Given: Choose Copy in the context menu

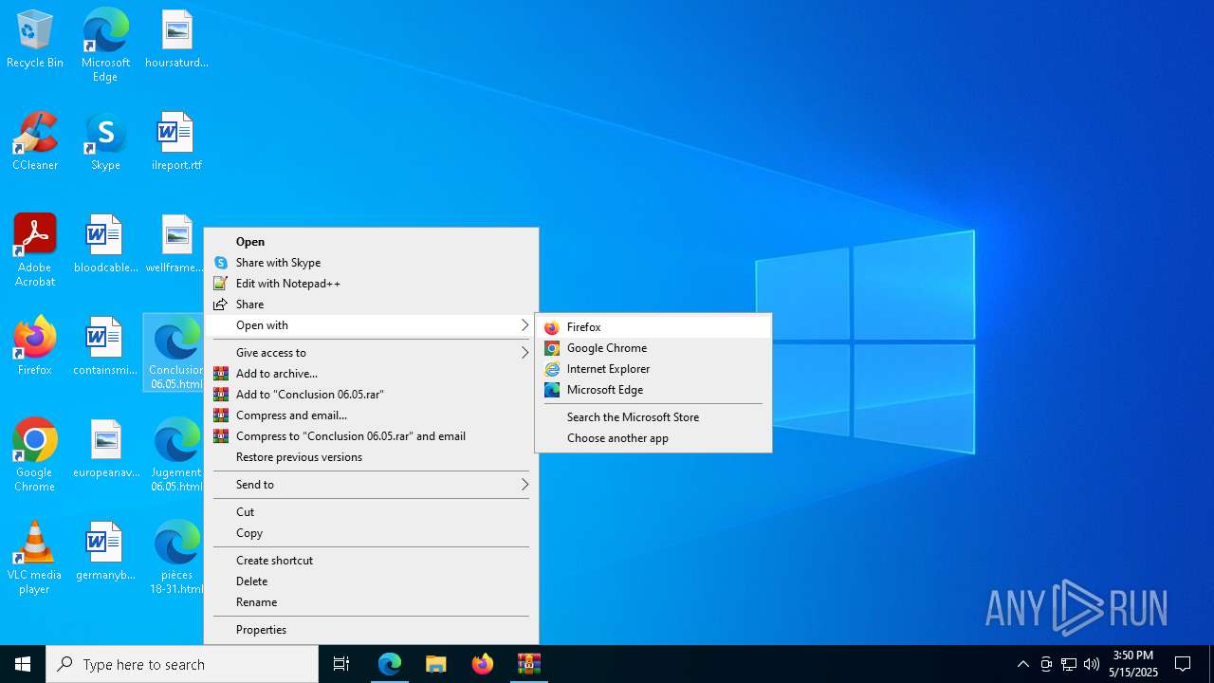Looking at the screenshot, I should 371,533.
